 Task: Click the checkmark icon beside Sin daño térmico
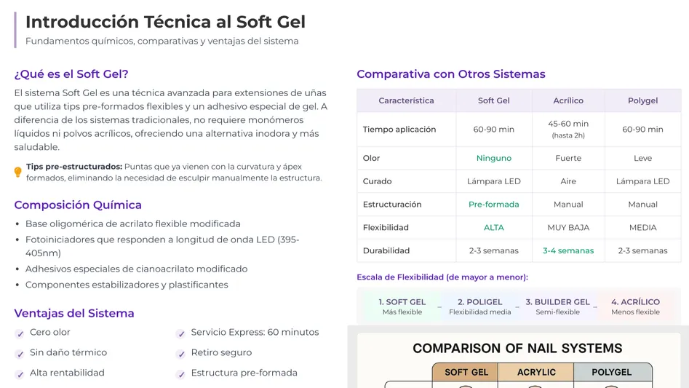(20, 354)
